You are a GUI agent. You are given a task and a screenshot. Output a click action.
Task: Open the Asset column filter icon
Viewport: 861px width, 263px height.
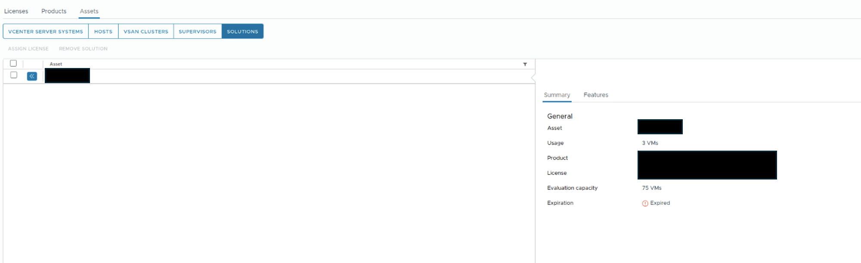pos(525,64)
